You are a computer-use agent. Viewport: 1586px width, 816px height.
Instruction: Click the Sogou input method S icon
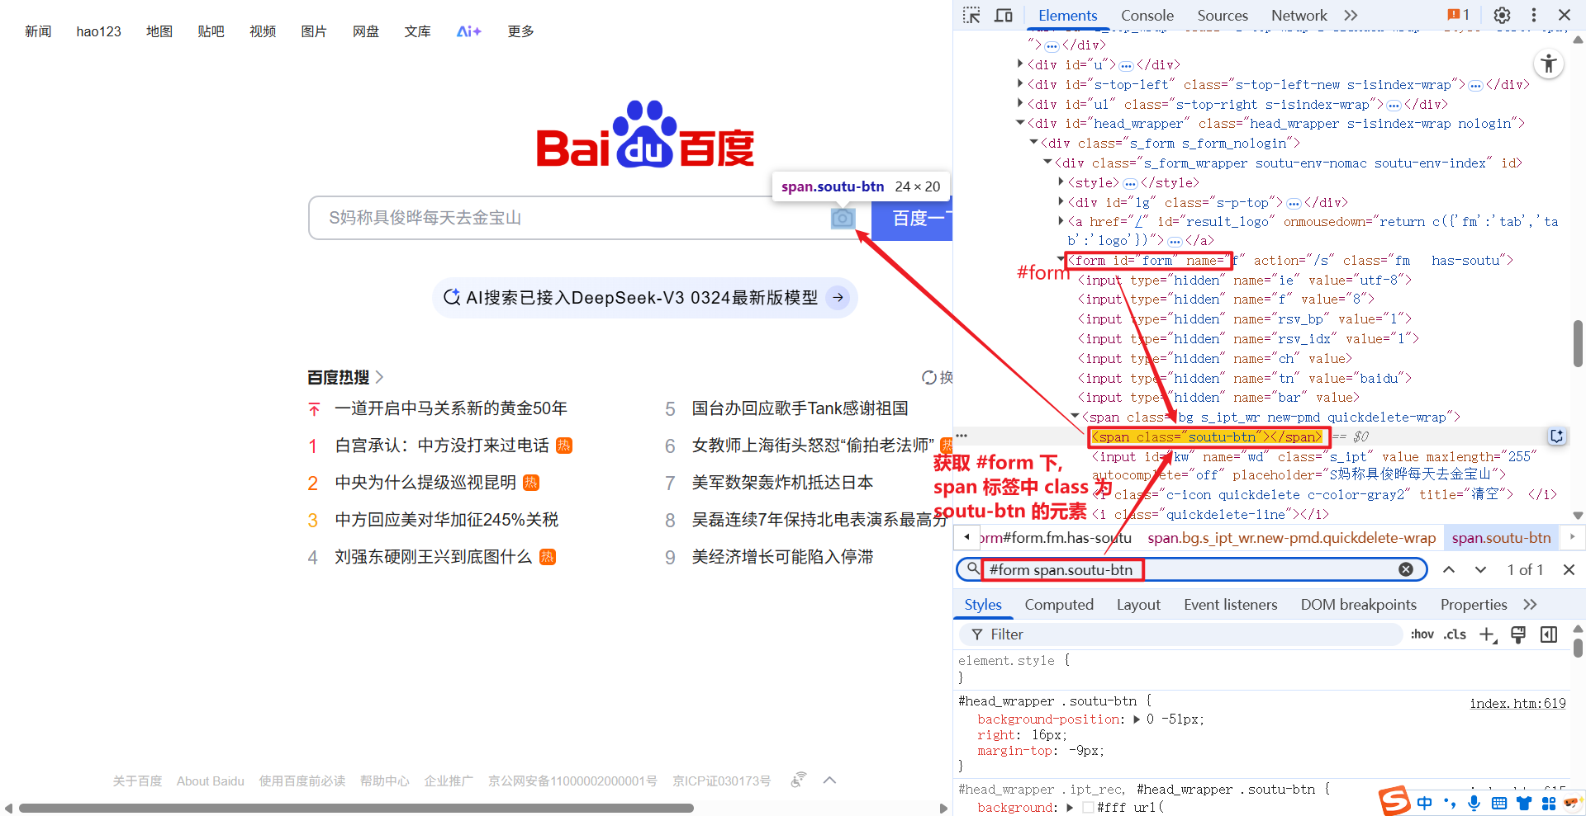(x=1394, y=800)
